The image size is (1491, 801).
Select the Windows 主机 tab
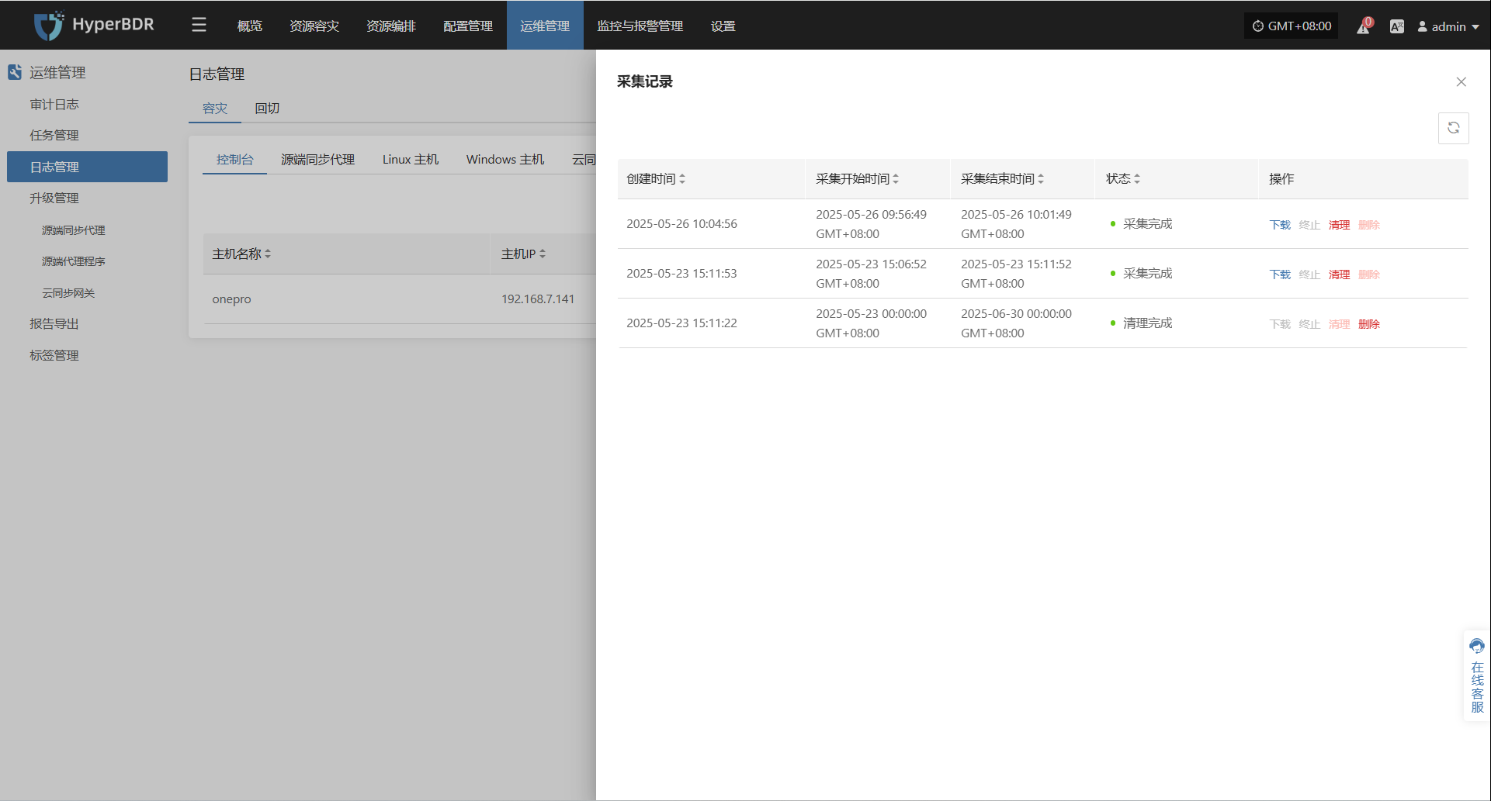point(505,160)
